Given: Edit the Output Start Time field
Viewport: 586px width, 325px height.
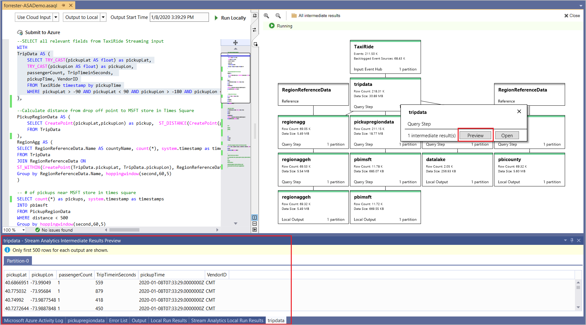Looking at the screenshot, I should click(x=179, y=17).
